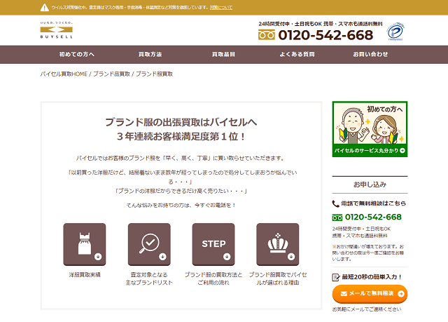Click the memo pencil icon by 最短20秒

pyautogui.click(x=336, y=277)
